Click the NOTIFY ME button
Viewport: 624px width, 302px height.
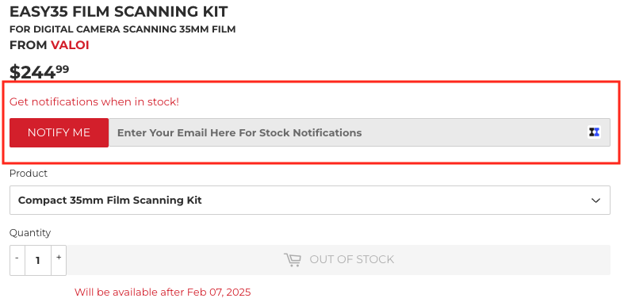click(x=59, y=132)
